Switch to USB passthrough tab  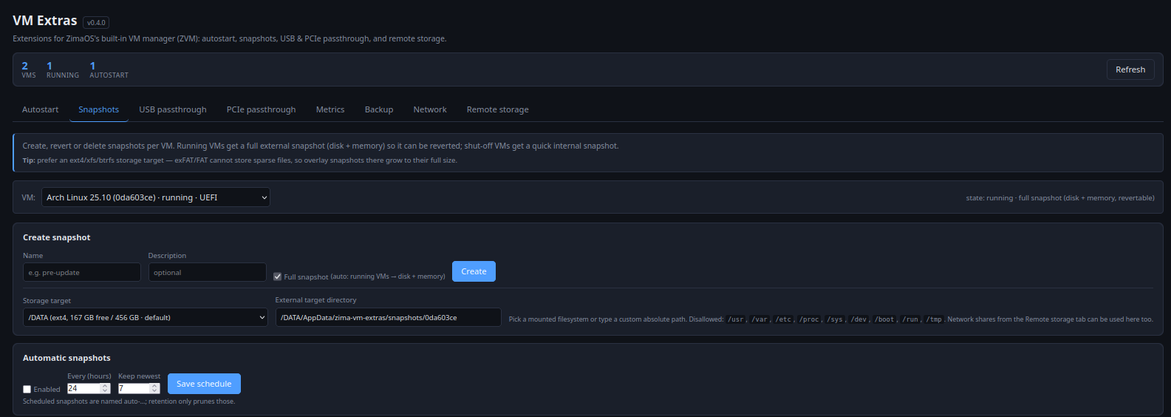173,109
